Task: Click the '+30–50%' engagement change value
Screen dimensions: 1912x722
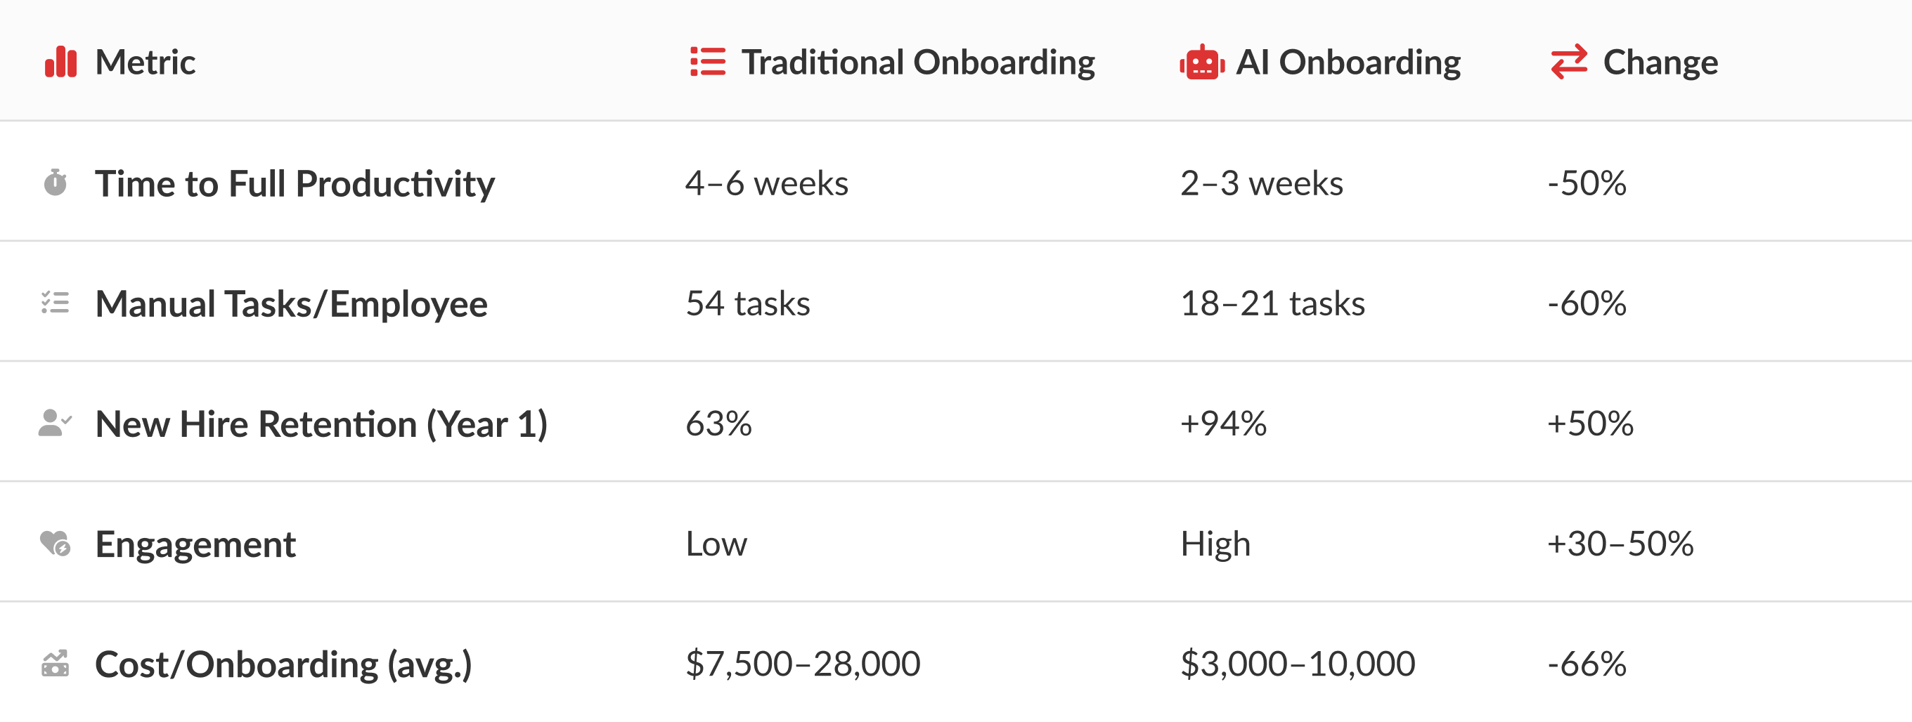Action: tap(1620, 544)
